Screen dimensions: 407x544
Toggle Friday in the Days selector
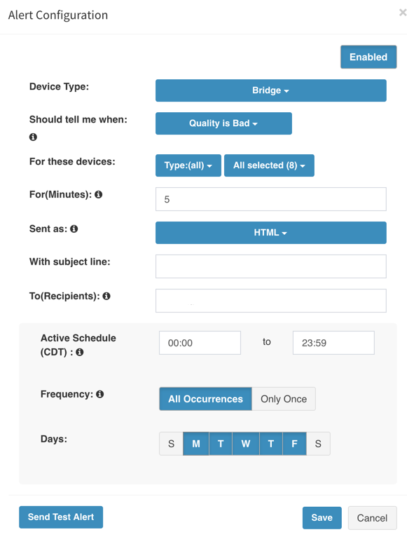pos(294,444)
